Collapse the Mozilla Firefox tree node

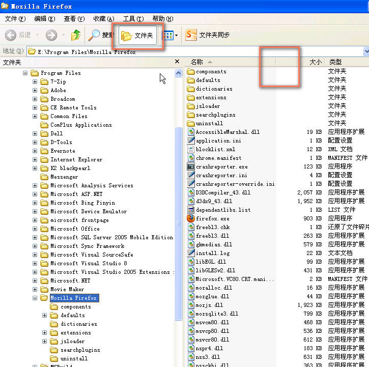point(35,298)
